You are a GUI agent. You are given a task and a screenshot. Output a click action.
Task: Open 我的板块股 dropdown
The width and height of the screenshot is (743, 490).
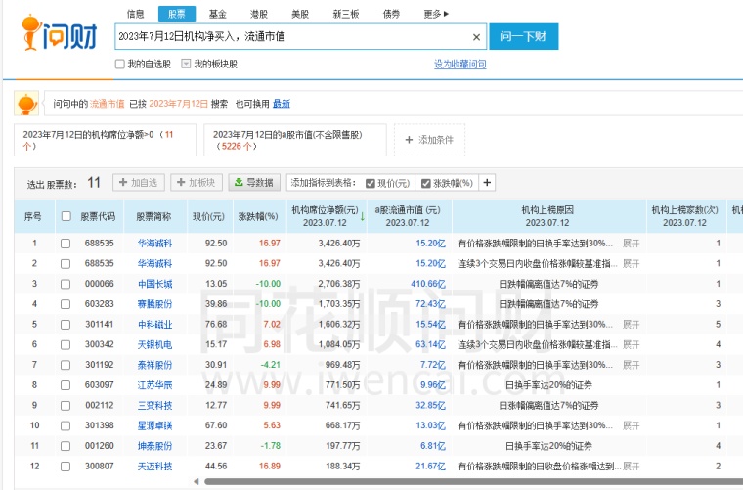pos(186,64)
